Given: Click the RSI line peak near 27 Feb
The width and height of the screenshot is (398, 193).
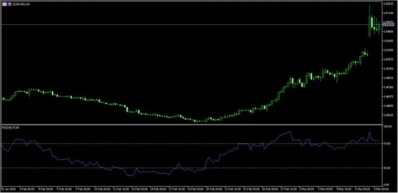Looking at the screenshot, I should click(290, 131).
